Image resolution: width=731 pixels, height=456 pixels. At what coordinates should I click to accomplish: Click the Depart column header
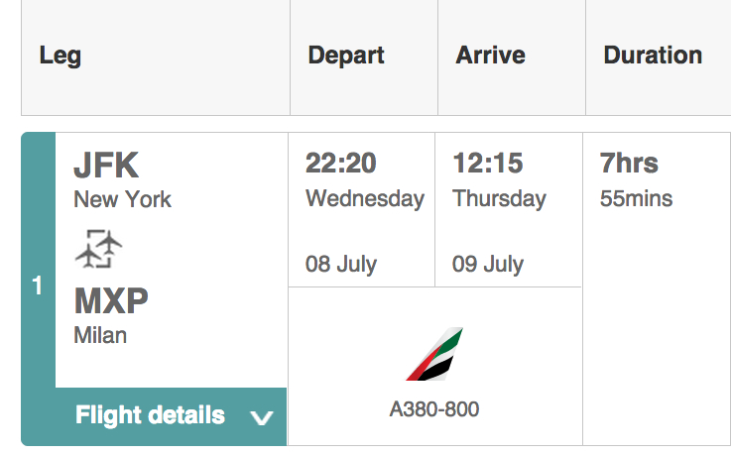click(x=346, y=56)
